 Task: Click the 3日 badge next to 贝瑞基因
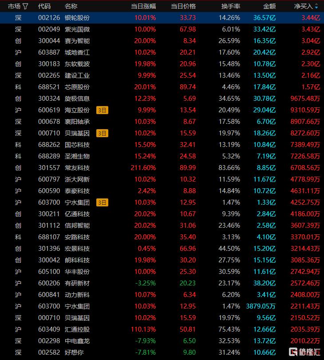tap(102, 133)
